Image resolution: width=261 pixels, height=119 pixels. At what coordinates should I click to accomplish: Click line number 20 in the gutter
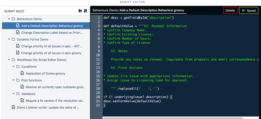coord(98,97)
